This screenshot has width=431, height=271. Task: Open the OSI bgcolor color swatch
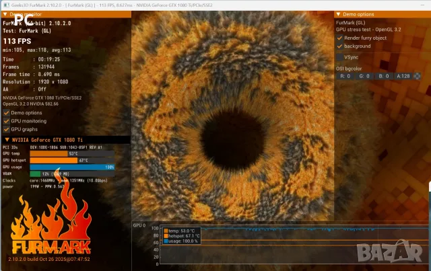tap(417, 76)
